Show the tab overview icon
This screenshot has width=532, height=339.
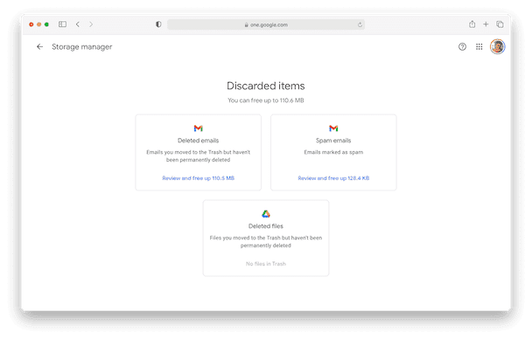(x=500, y=24)
